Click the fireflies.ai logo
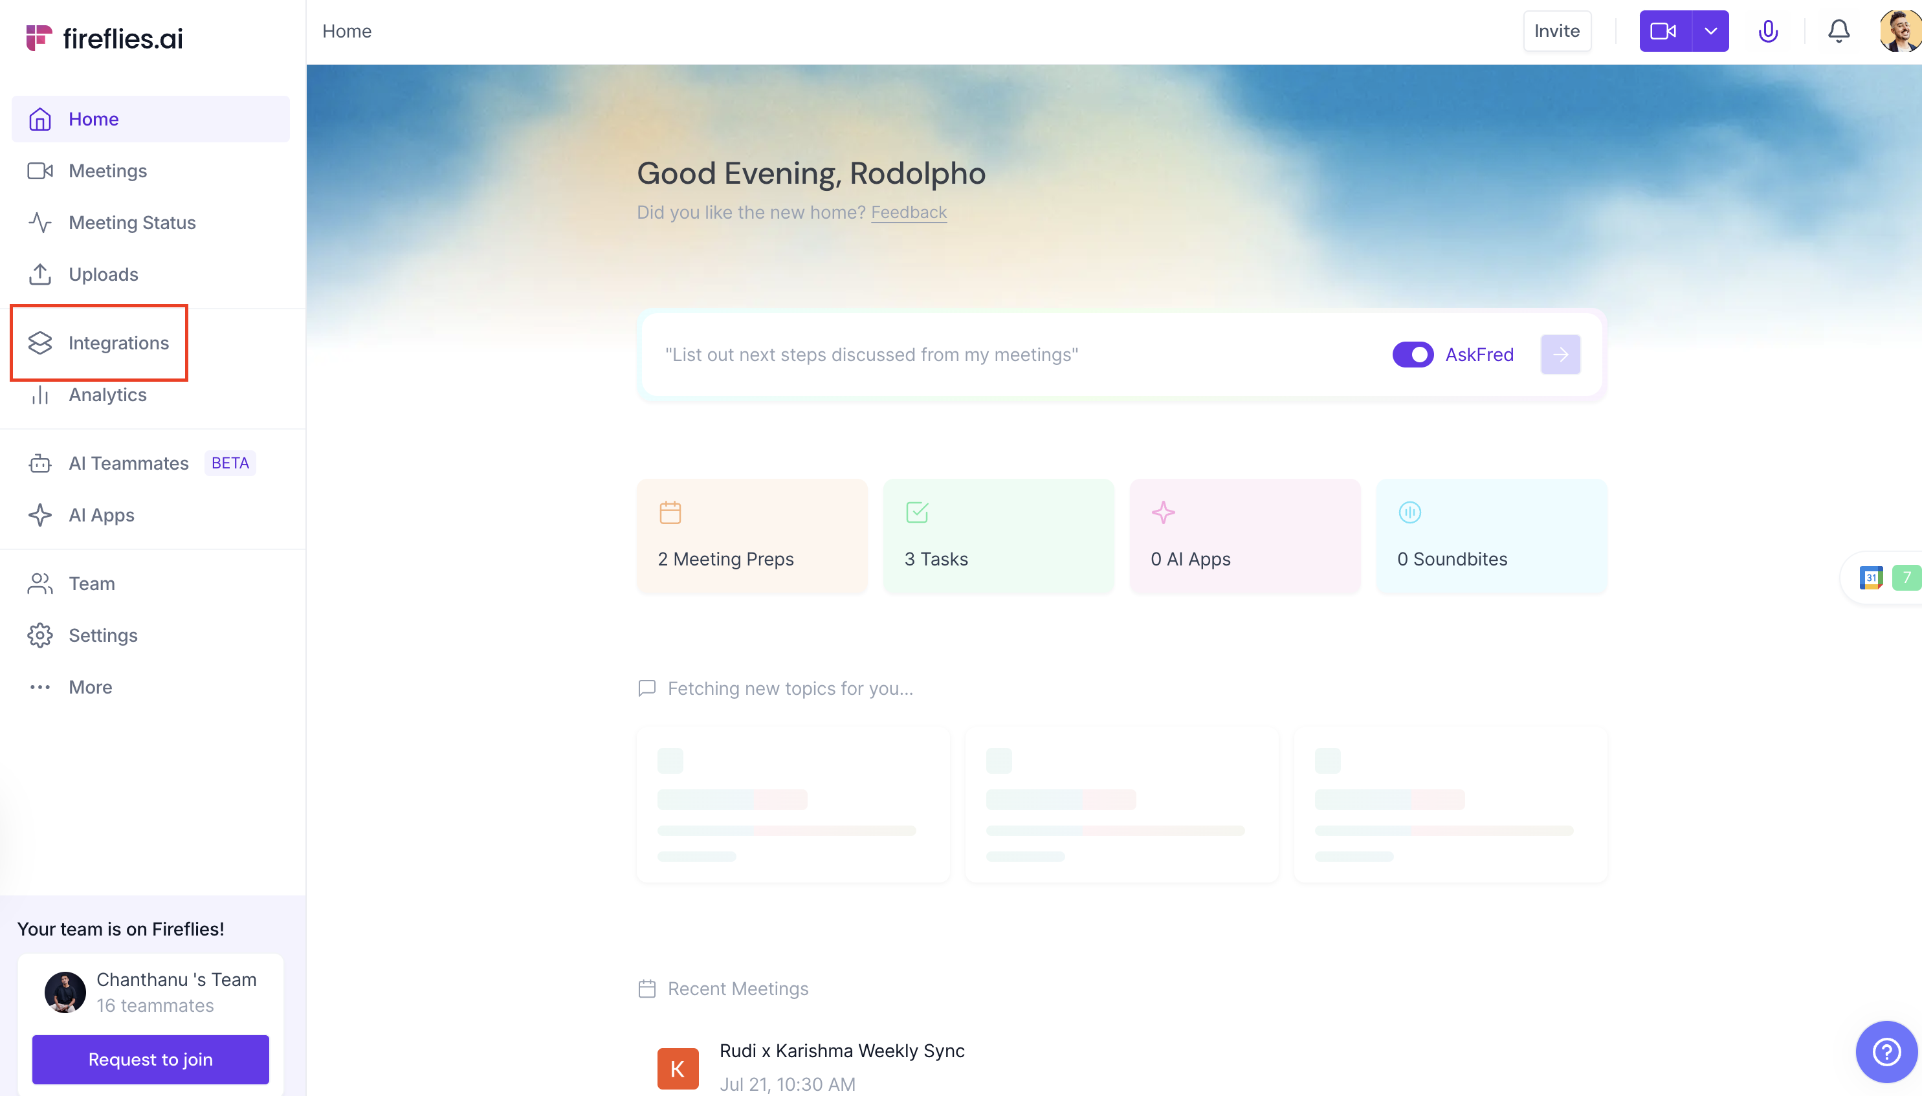 [x=105, y=38]
